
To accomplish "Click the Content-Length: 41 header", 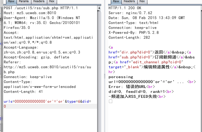I will [23, 92].
